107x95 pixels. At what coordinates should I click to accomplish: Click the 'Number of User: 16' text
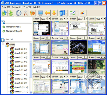point(14,31)
